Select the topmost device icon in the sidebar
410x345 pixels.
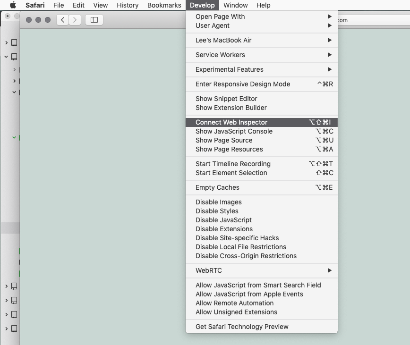click(x=14, y=42)
